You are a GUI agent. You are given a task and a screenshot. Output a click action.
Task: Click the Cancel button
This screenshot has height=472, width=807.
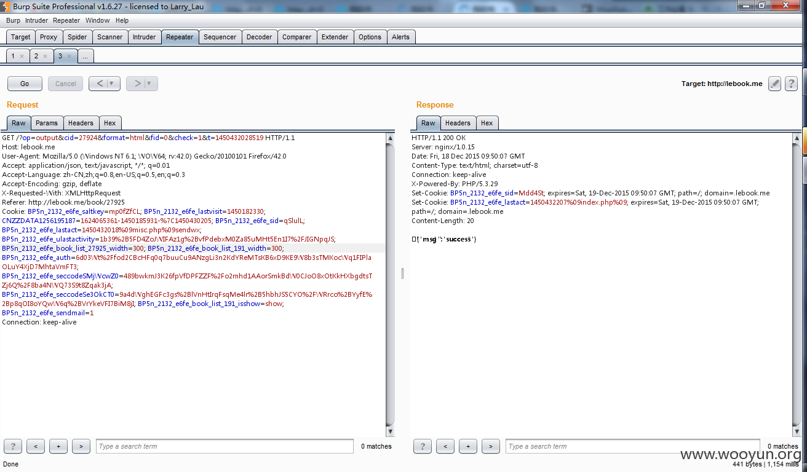(66, 84)
